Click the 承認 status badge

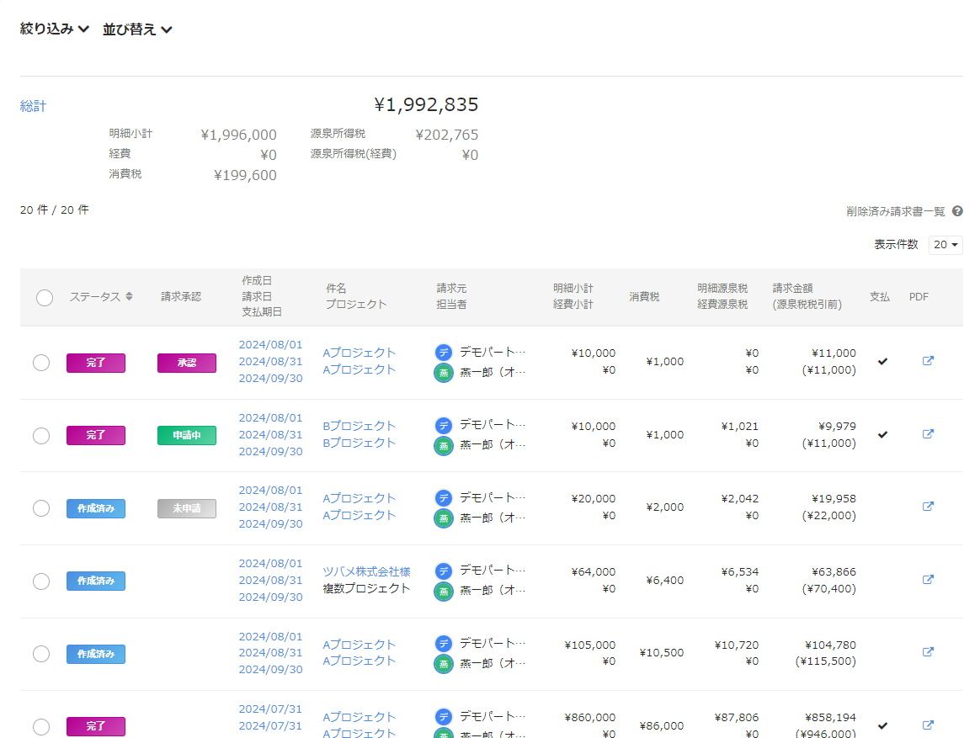tap(186, 363)
